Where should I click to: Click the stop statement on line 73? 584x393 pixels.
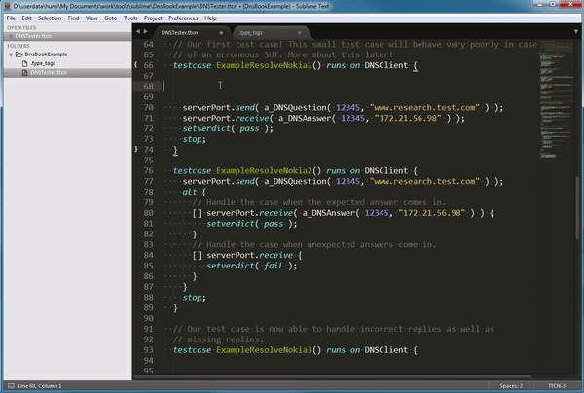pos(194,139)
